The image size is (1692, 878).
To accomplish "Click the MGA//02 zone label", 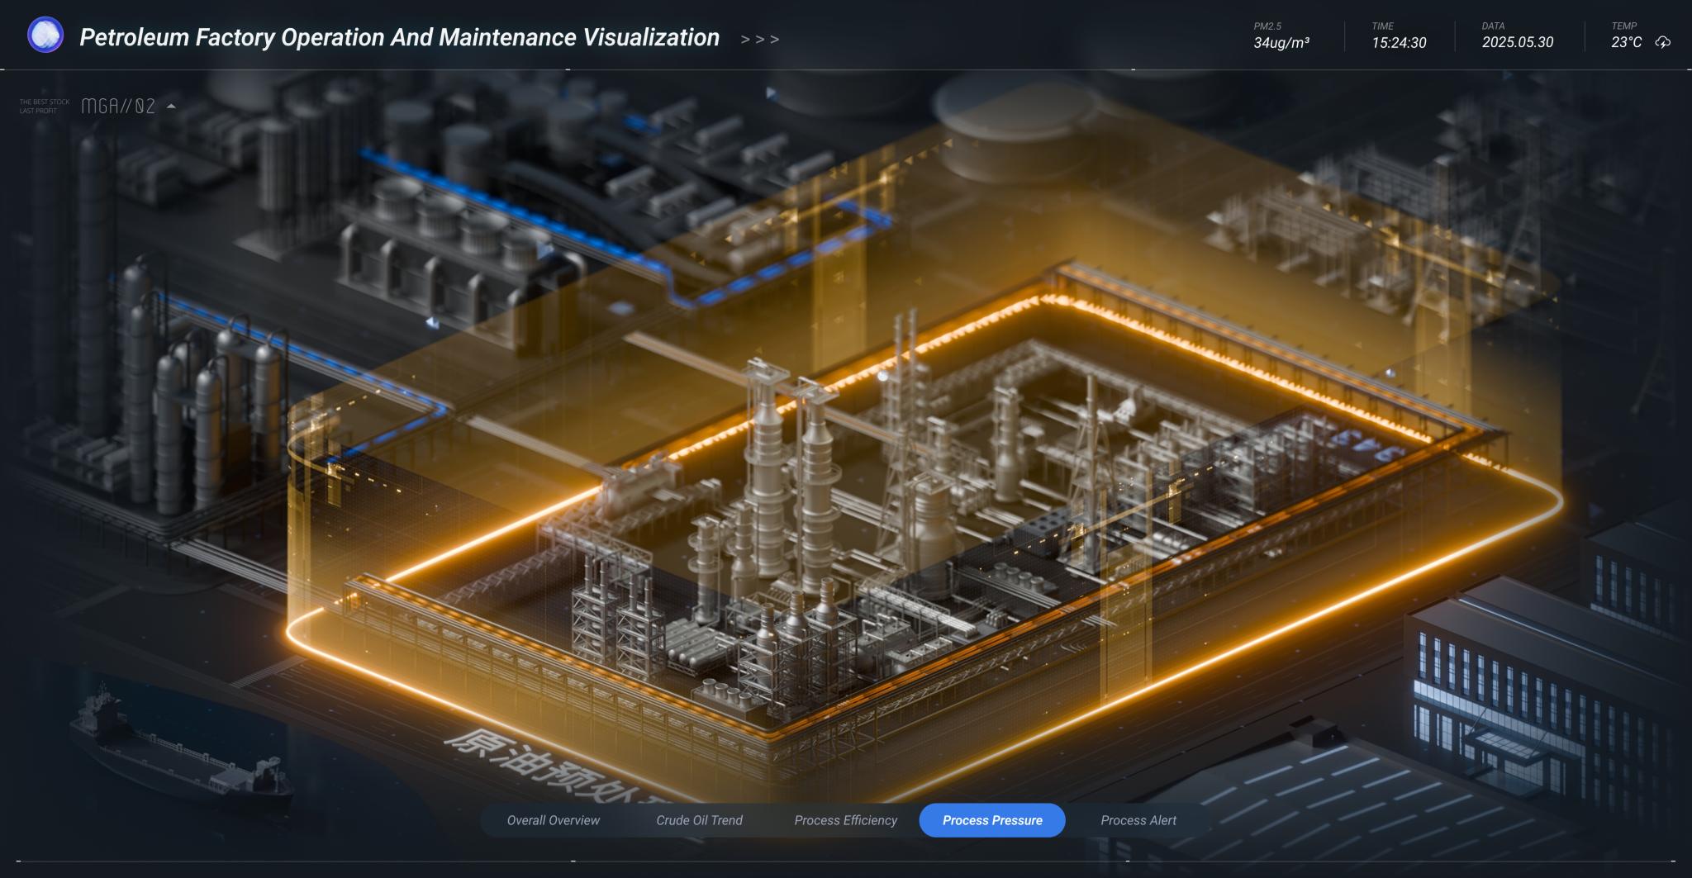I will coord(120,106).
